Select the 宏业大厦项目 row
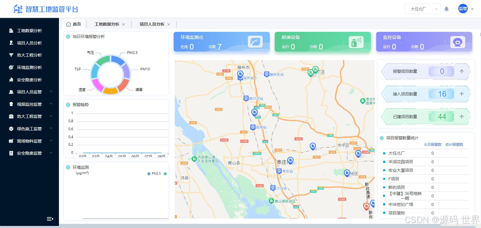 [x=426, y=170]
